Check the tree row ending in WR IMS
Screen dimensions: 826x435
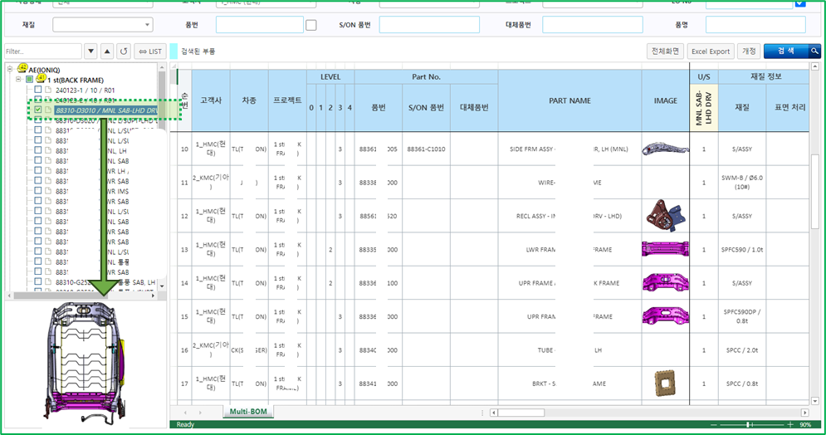pyautogui.click(x=38, y=191)
